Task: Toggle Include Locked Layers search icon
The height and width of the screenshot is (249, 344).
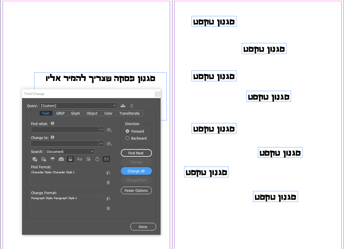Action: tap(35, 159)
